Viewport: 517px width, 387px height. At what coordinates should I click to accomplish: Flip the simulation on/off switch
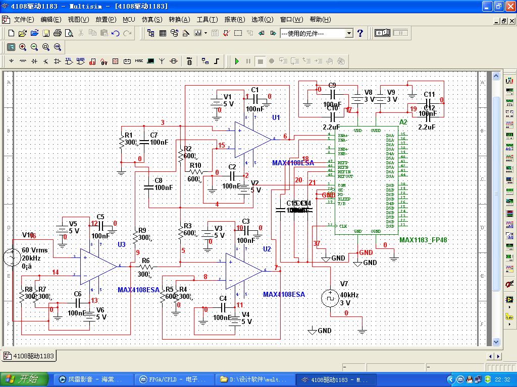383,33
